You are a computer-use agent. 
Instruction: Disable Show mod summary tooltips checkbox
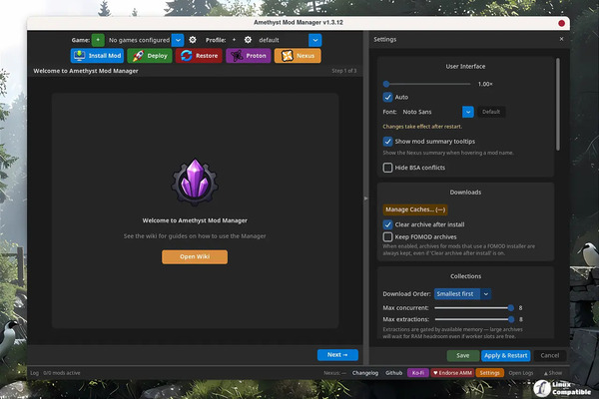pos(387,142)
